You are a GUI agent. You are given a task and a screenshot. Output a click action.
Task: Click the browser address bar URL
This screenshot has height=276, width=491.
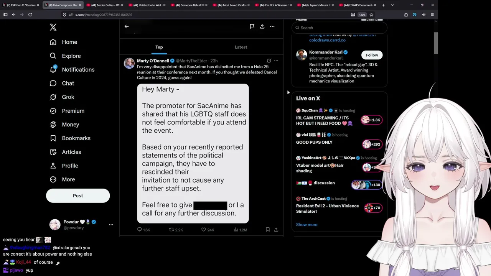pyautogui.click(x=104, y=15)
